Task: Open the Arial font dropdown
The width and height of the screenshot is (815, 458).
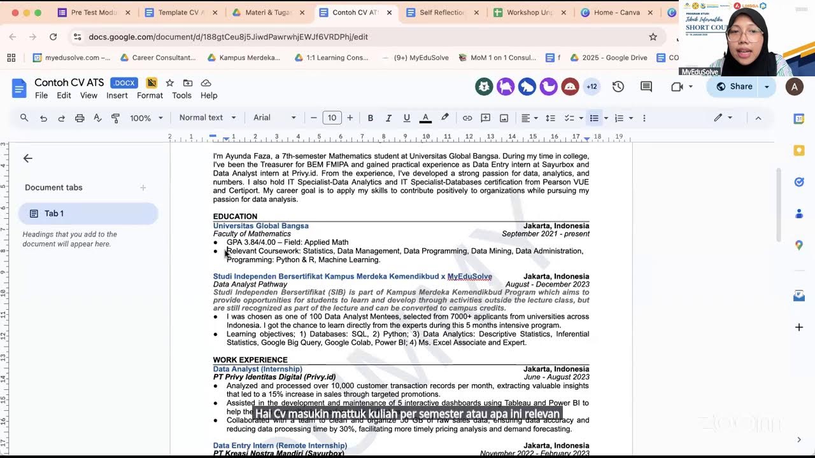Action: coord(274,118)
